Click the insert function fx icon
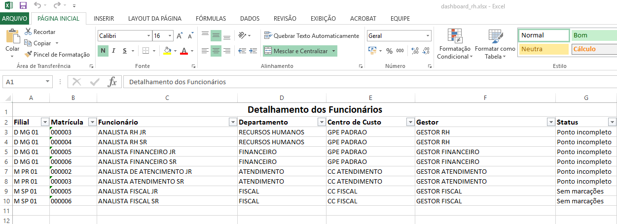This screenshot has width=617, height=224. click(x=112, y=82)
